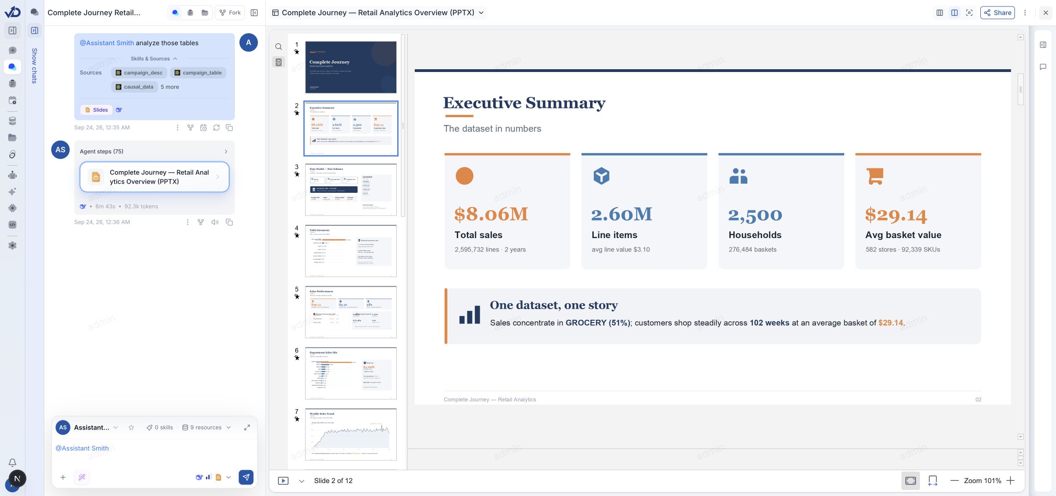1056x496 pixels.
Task: Switch to split column layout
Action: coord(955,12)
